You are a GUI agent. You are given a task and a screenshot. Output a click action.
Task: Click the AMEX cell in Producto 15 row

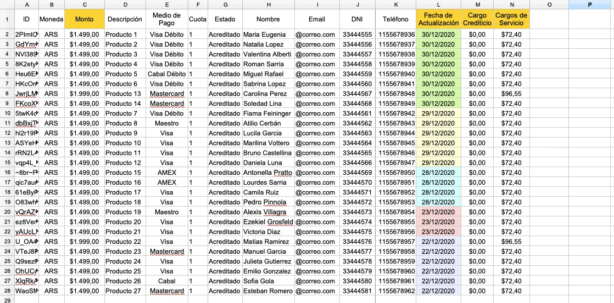pos(166,173)
